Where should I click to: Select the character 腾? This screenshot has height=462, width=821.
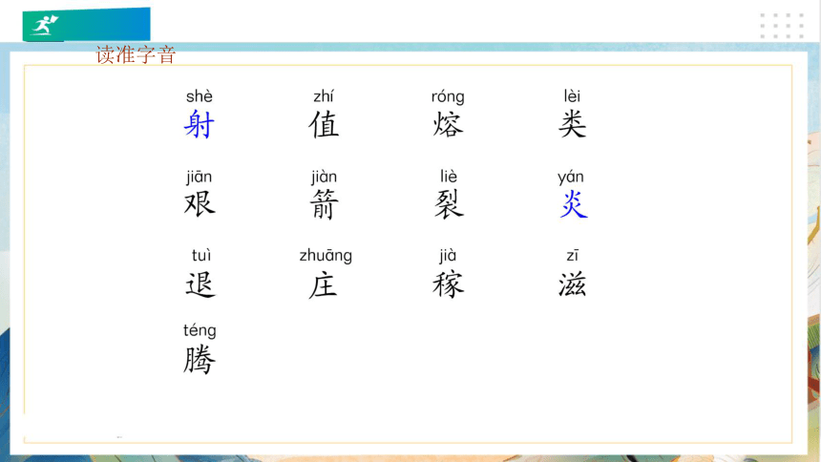click(200, 360)
